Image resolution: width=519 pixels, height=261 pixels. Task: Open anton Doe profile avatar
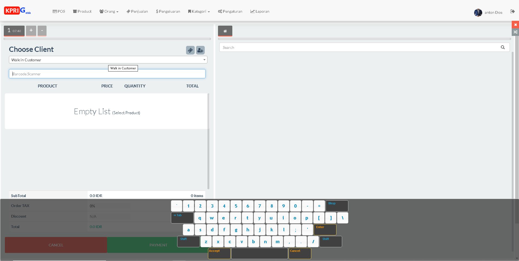pos(478,12)
